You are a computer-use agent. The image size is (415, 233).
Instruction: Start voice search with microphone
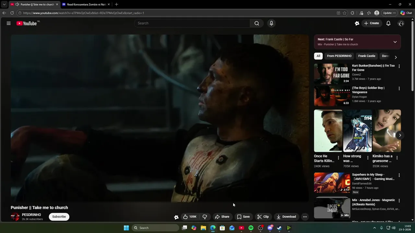[x=271, y=23]
